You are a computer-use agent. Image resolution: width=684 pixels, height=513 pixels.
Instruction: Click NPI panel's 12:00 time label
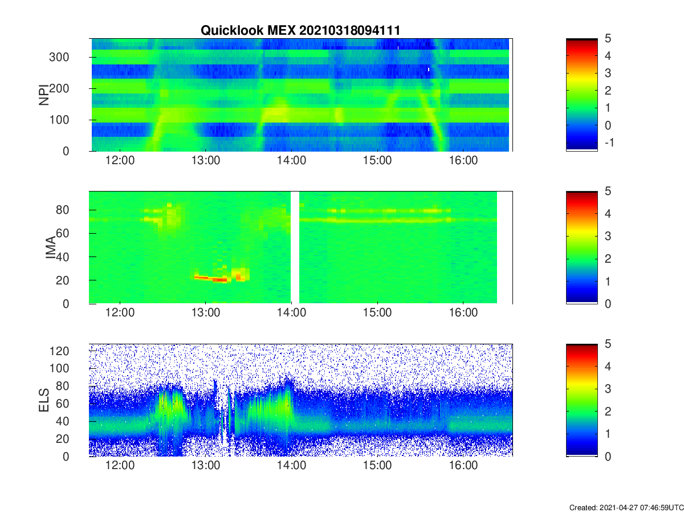pyautogui.click(x=120, y=161)
